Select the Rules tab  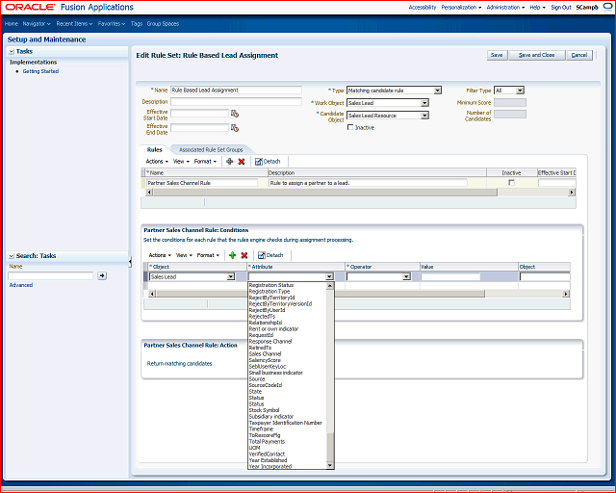click(x=154, y=150)
